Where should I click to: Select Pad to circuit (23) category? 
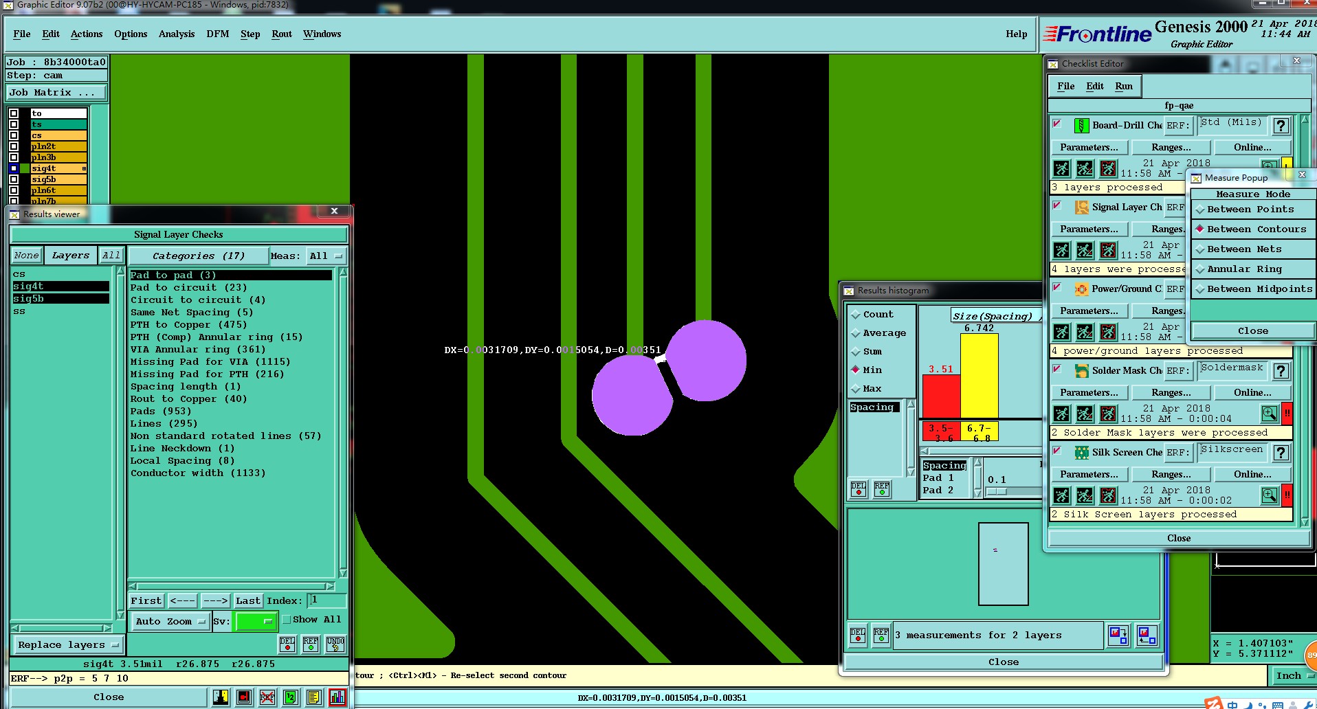(188, 287)
